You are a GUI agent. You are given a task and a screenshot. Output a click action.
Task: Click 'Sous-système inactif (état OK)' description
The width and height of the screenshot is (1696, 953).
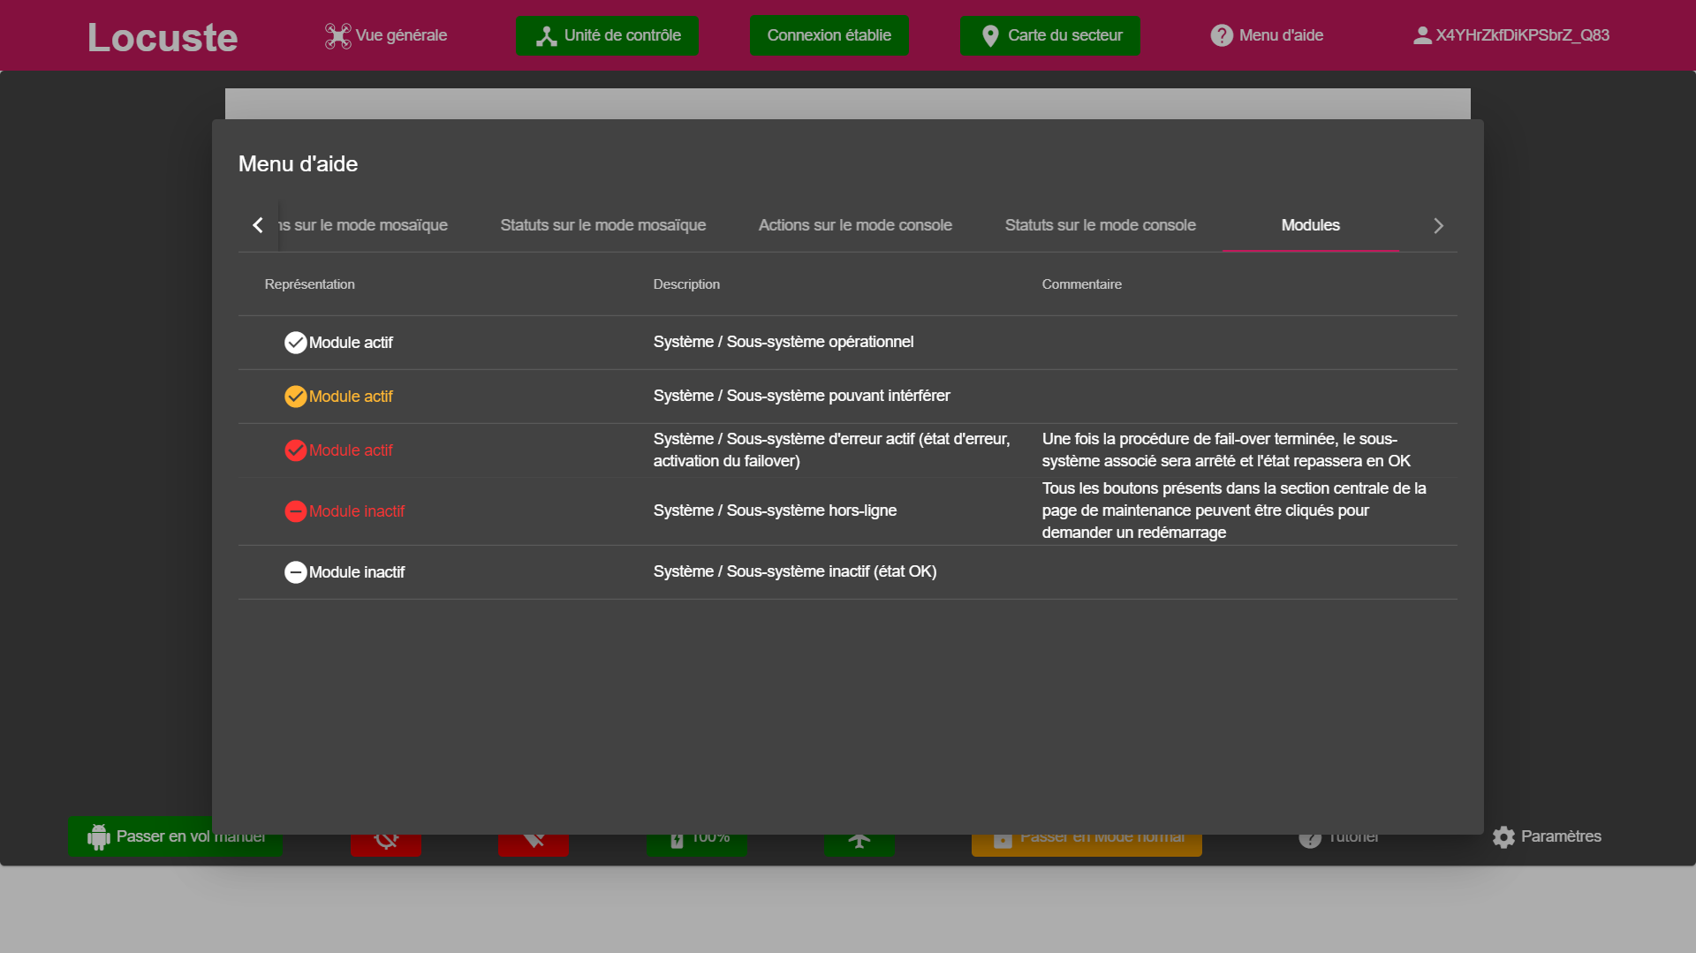[795, 571]
